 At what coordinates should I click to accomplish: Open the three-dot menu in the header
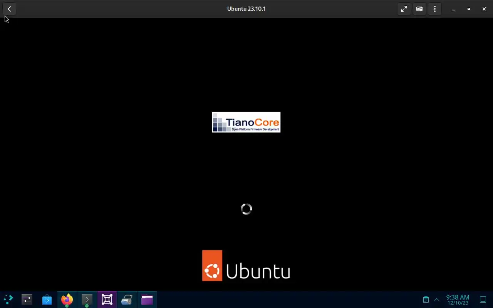click(435, 9)
